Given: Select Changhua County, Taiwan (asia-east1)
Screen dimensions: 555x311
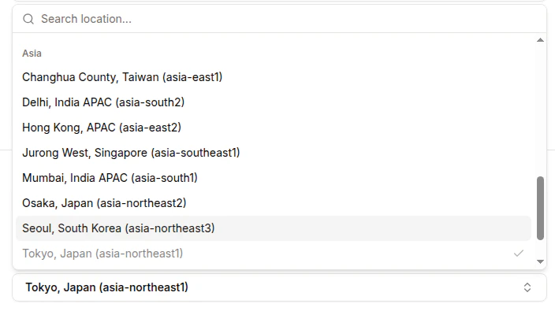Looking at the screenshot, I should (274, 77).
